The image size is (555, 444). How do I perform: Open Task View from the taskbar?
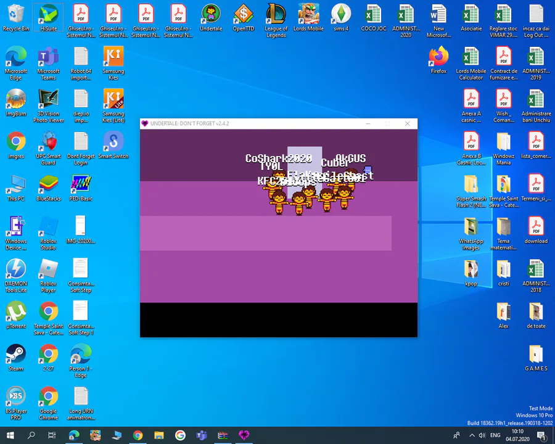52,435
